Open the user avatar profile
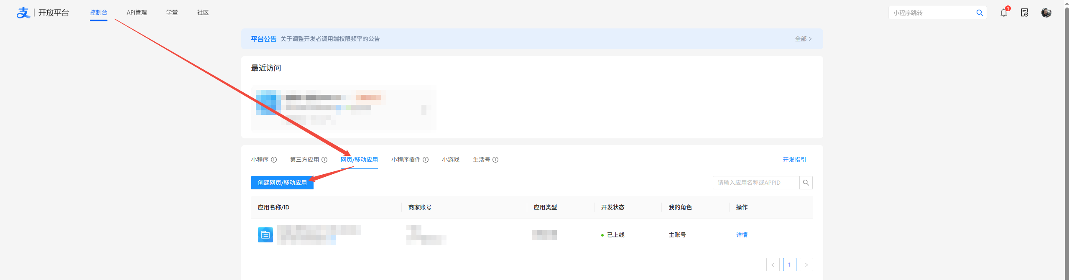The image size is (1069, 280). pyautogui.click(x=1046, y=13)
